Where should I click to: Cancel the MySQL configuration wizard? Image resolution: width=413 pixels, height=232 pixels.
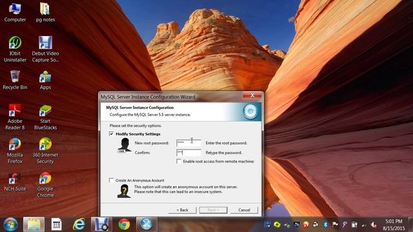coord(244,210)
